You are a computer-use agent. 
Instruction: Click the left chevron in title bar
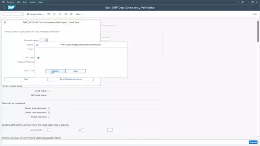point(238,2)
